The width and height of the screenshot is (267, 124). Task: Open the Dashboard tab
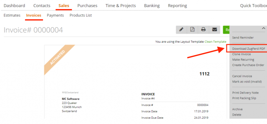pos(14,5)
